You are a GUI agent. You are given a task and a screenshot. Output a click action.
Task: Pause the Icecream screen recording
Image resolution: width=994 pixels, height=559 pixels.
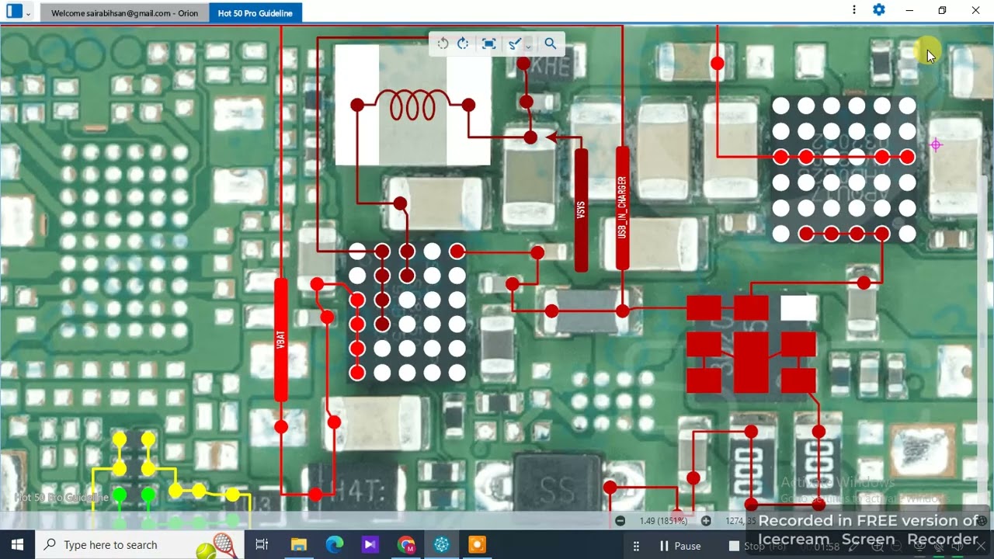[680, 546]
